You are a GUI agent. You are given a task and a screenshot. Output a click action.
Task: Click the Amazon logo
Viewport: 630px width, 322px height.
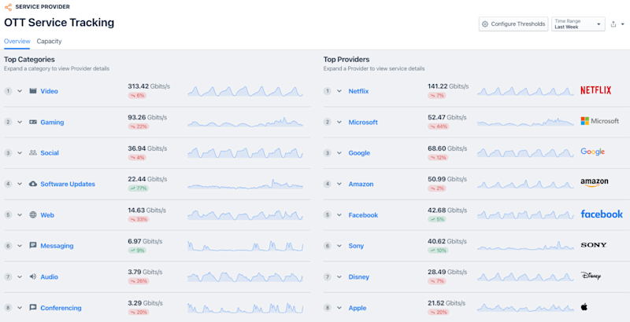[x=595, y=183]
